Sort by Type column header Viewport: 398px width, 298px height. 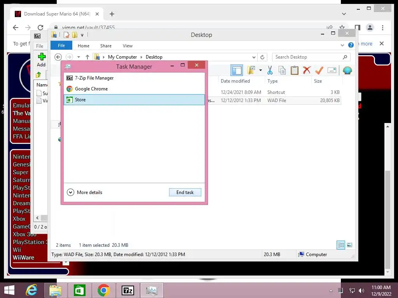[x=272, y=81]
